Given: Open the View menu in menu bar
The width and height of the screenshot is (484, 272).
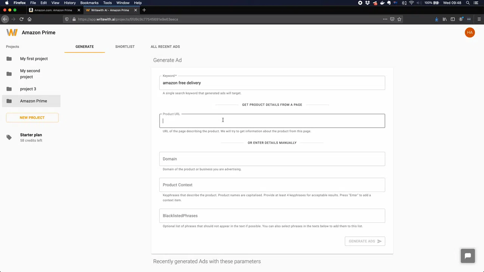Looking at the screenshot, I should (x=55, y=3).
